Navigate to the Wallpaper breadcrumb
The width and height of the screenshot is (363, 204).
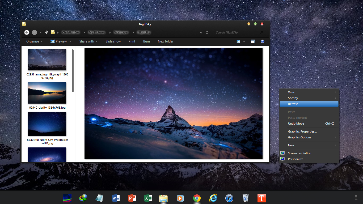121,32
